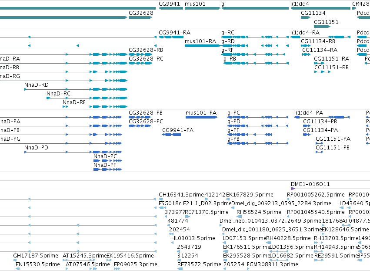Open the CG11151-PA protein label

[333, 139]
